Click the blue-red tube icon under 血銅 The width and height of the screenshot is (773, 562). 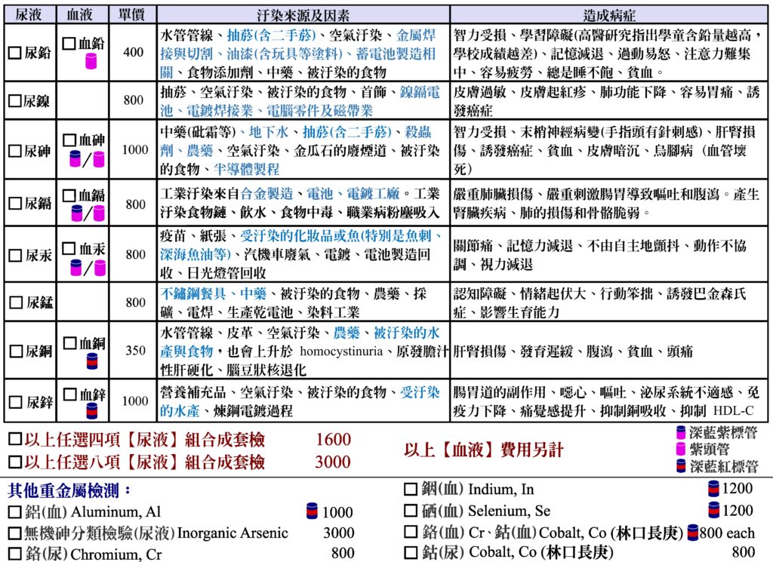coord(92,361)
